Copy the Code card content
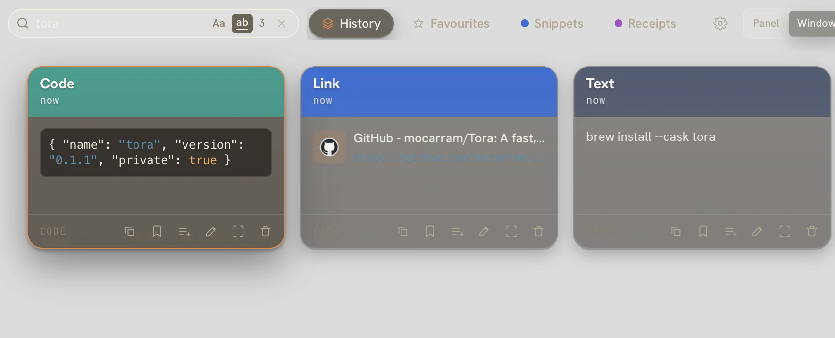 pos(130,231)
